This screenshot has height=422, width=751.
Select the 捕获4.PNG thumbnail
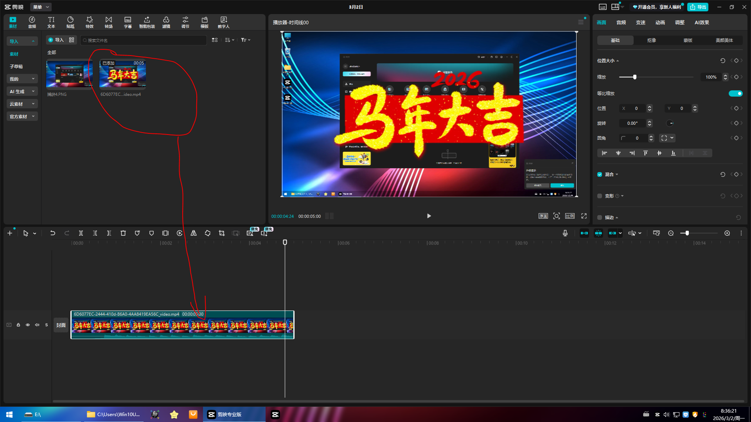[x=69, y=74]
